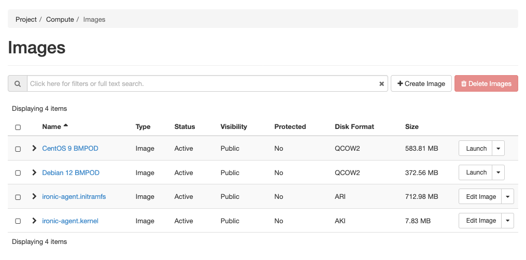Viewport: 526px width, 260px height.
Task: Expand ironic-agent.initramfs row details
Action: (34, 197)
